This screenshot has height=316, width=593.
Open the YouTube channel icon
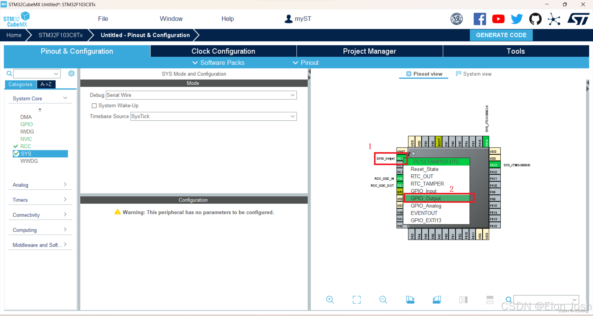click(x=498, y=19)
